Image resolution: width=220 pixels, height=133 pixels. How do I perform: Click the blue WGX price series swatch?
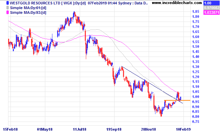(7, 3)
